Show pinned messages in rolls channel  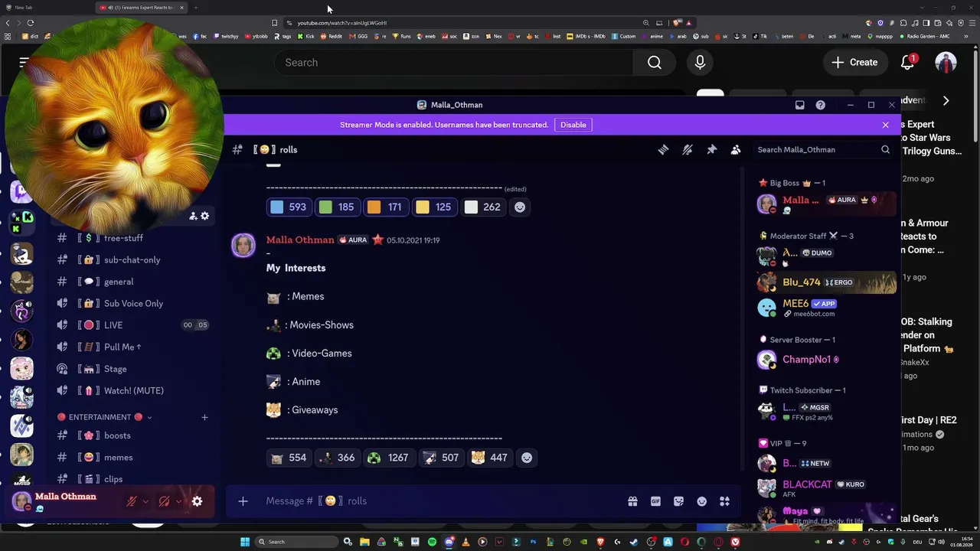point(711,150)
